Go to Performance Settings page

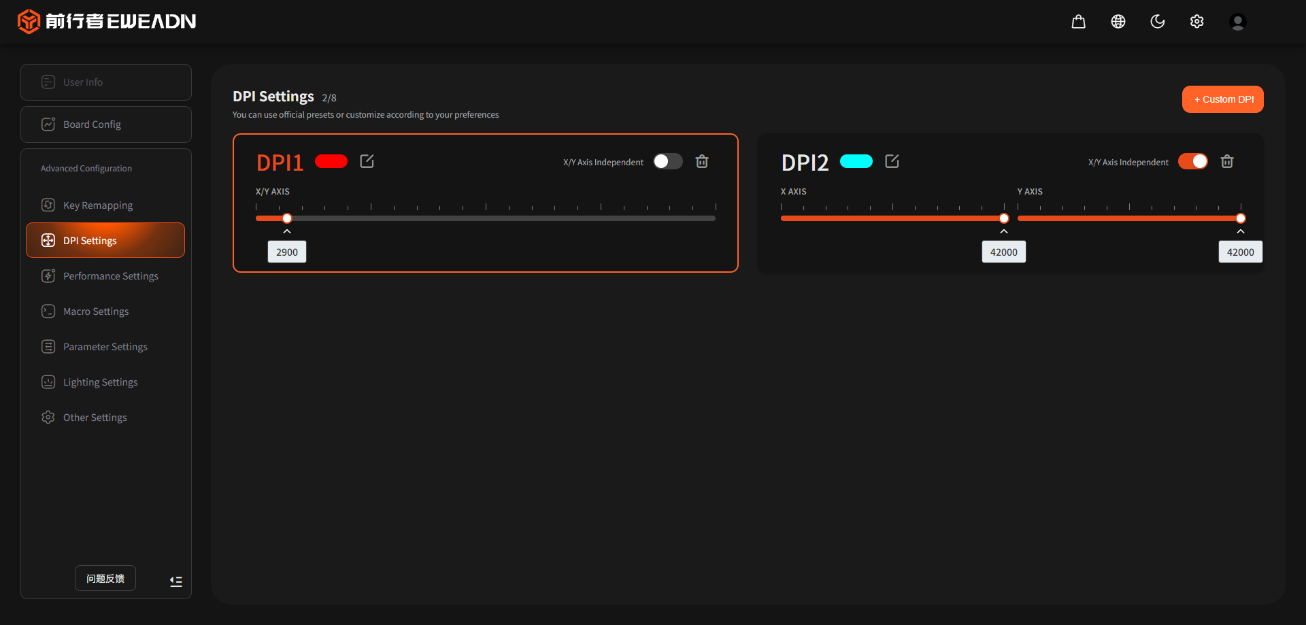coord(110,276)
